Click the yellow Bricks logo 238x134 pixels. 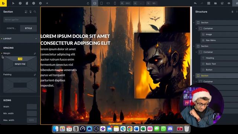coord(3,3)
